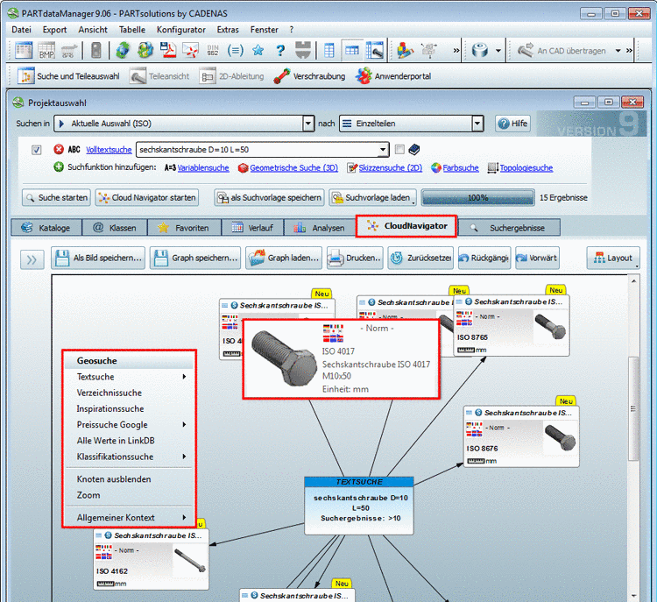This screenshot has height=602, width=657.
Task: Click the blue book icon beside search field
Action: click(x=414, y=149)
